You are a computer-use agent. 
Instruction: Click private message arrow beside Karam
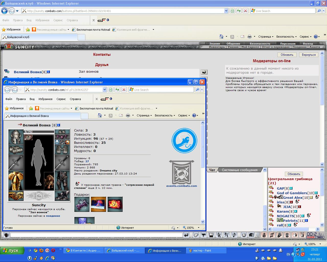[271, 211]
